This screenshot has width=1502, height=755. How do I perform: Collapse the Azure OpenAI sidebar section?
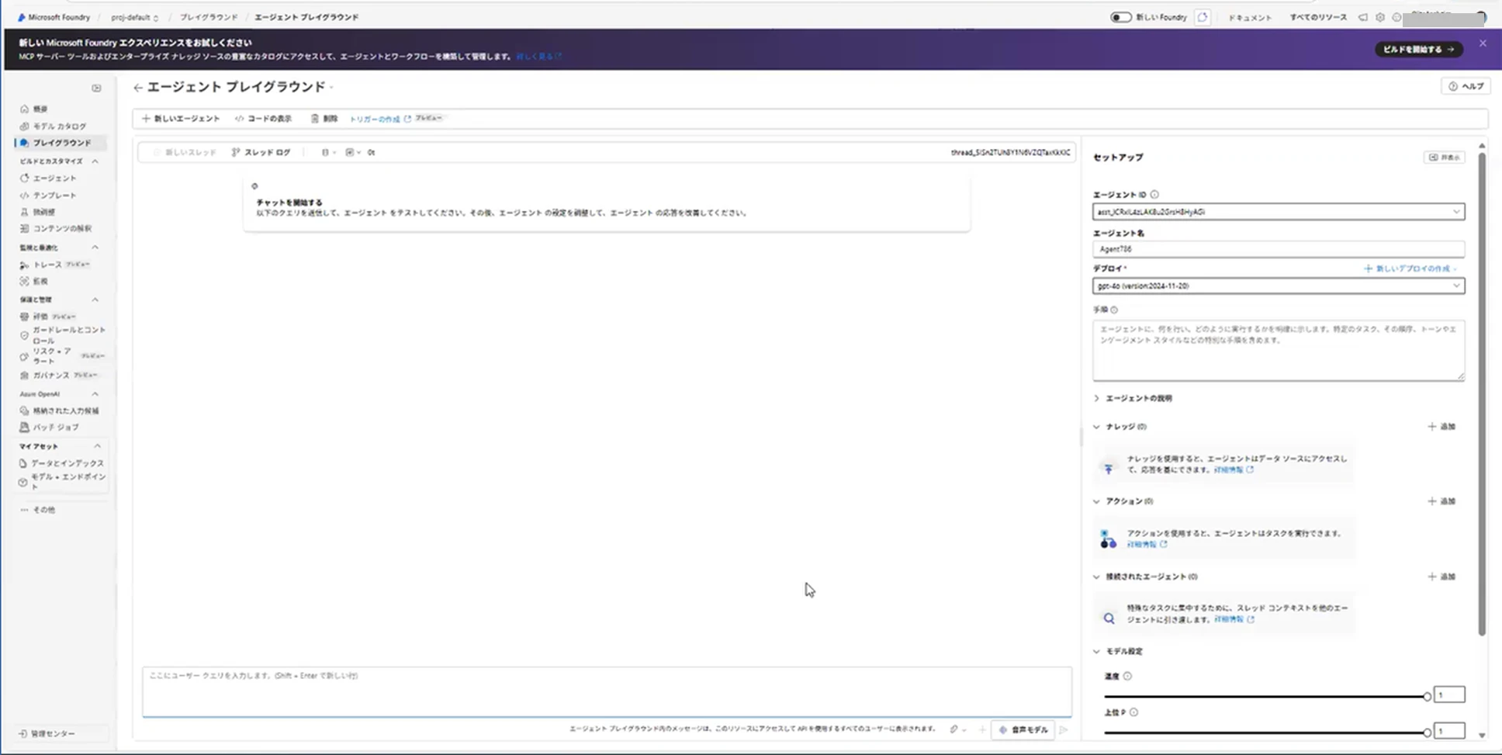pyautogui.click(x=95, y=394)
